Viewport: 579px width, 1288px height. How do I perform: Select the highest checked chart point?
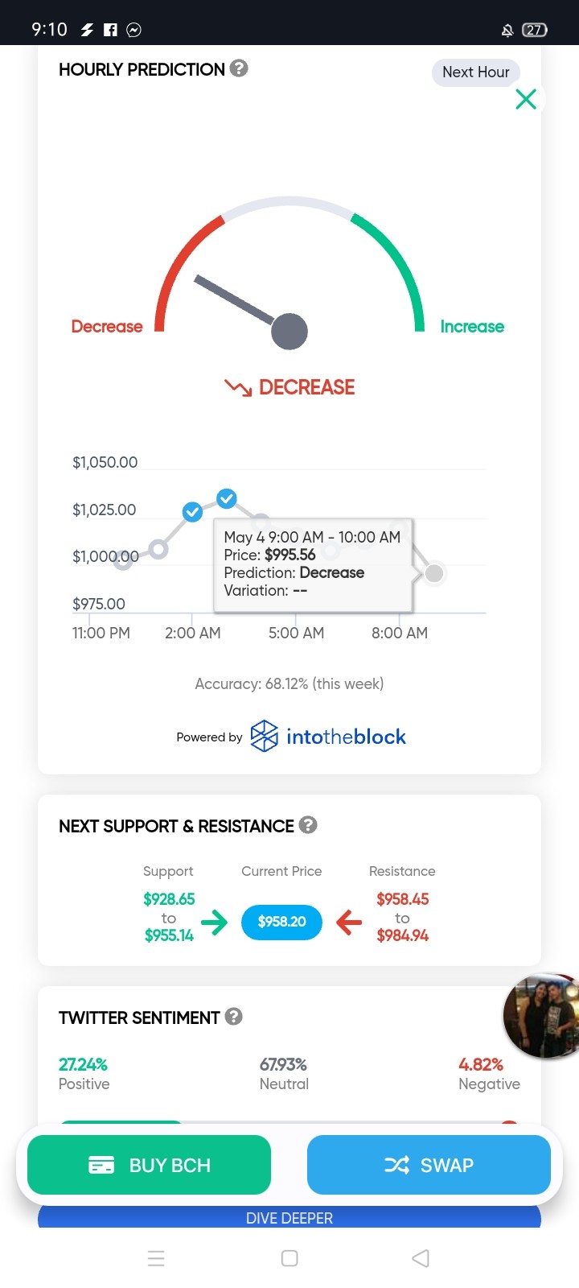tap(227, 498)
